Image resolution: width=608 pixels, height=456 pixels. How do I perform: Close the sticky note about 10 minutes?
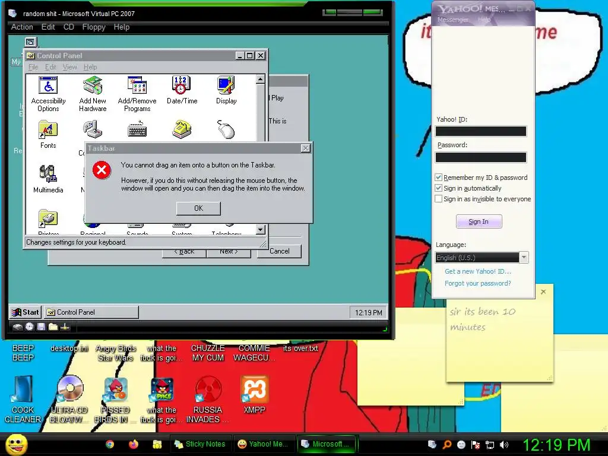(543, 292)
